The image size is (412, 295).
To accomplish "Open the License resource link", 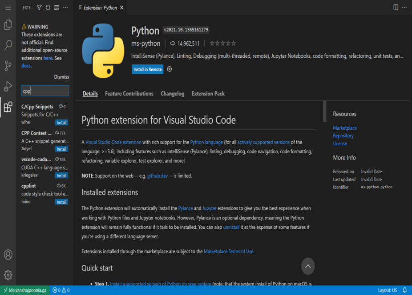I will pyautogui.click(x=340, y=144).
